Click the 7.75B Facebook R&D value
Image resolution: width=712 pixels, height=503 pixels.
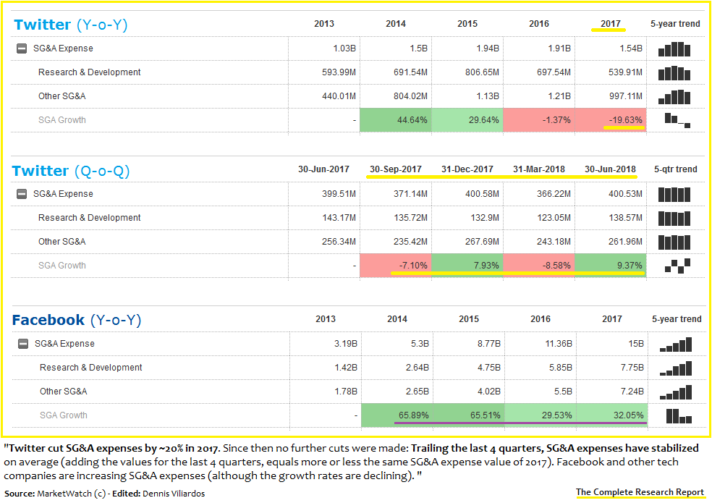pos(632,368)
